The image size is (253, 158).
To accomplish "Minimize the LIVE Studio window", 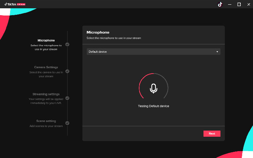I will click(230, 4).
